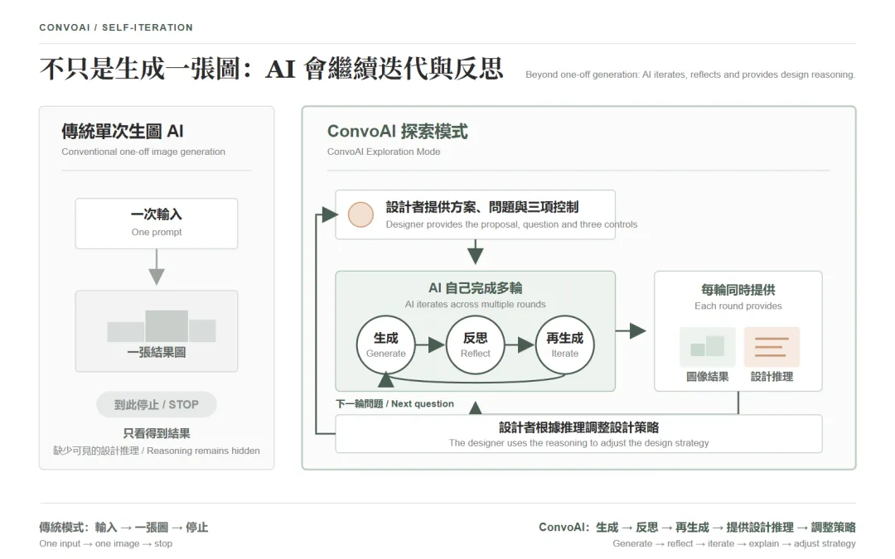The width and height of the screenshot is (895, 559).
Task: Click the gray down arrow under One prompt
Action: pyautogui.click(x=157, y=267)
